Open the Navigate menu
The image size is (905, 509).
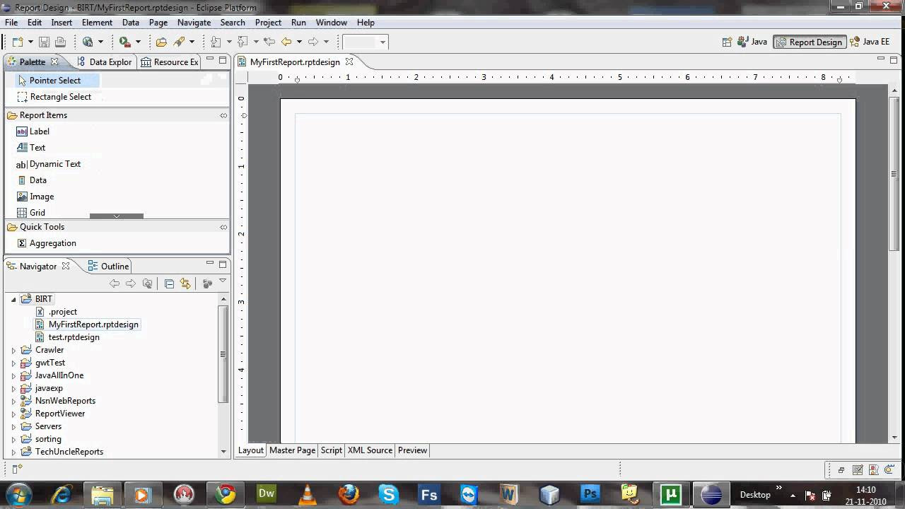click(194, 23)
